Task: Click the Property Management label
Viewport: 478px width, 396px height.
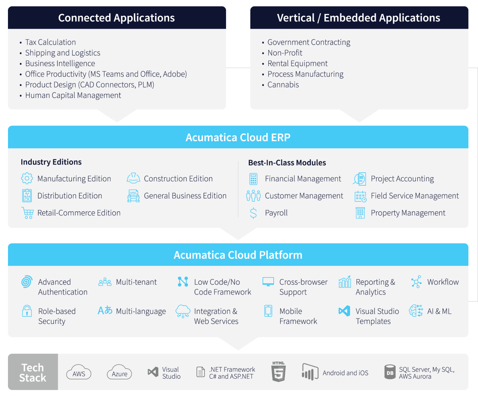Action: pos(408,213)
